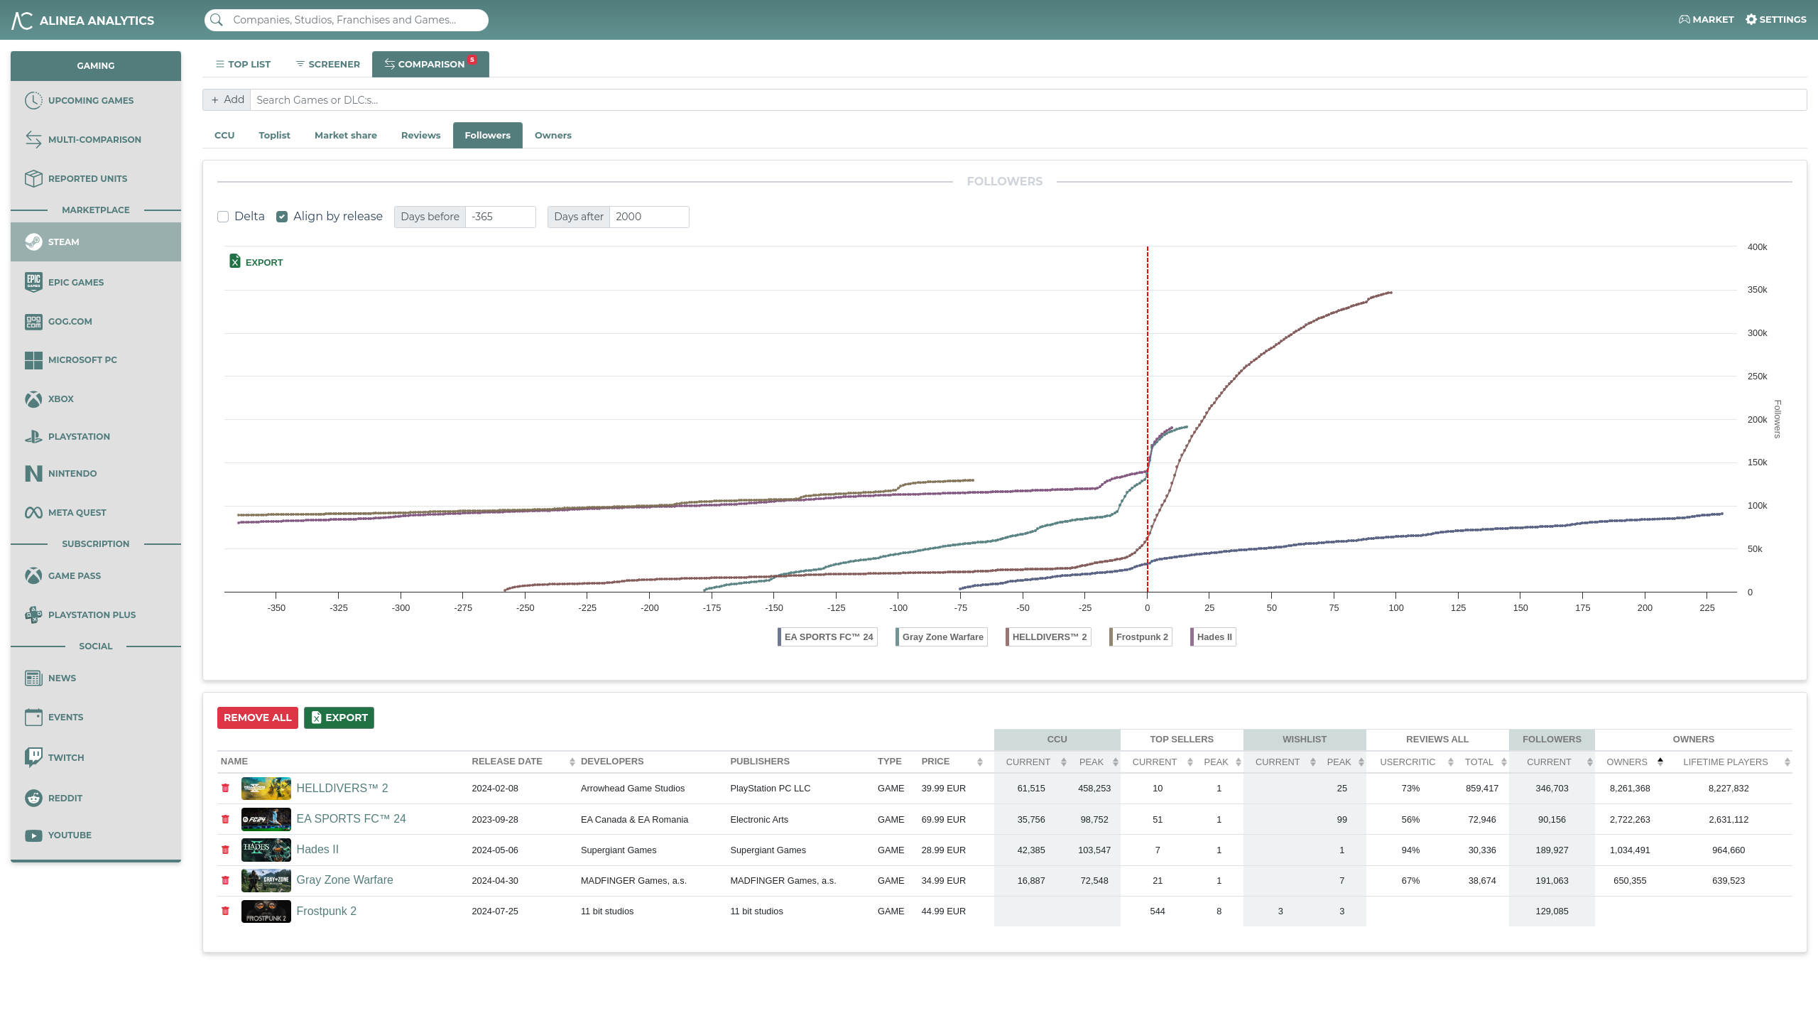Focus Search Games or DLC's field
This screenshot has width=1818, height=1023.
[1028, 99]
